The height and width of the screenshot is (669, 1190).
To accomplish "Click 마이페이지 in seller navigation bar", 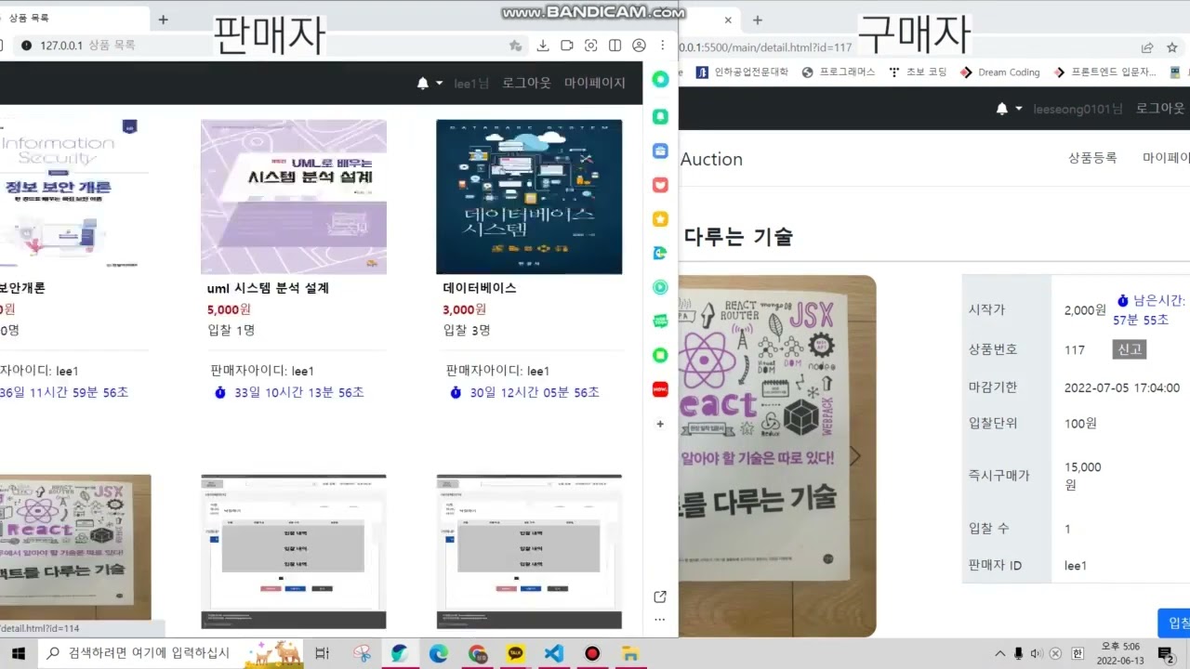I will (595, 83).
